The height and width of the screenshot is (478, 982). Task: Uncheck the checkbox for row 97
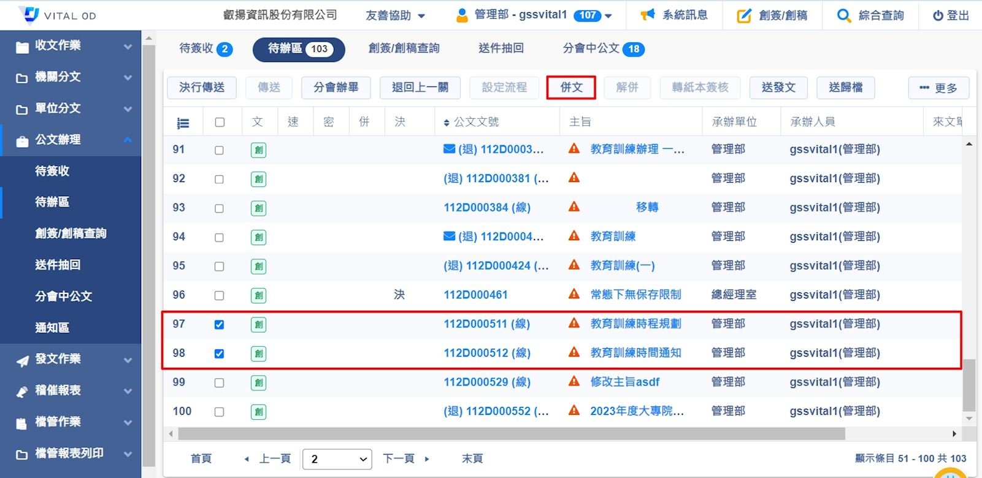coord(219,324)
